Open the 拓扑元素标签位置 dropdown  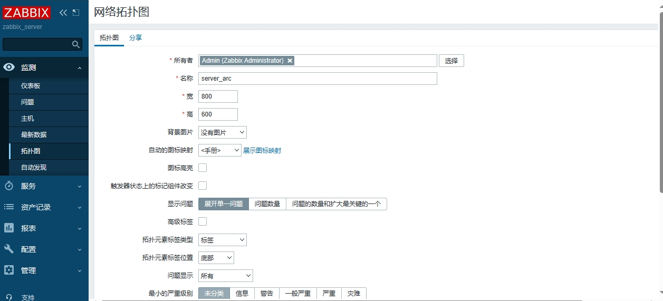(x=216, y=258)
